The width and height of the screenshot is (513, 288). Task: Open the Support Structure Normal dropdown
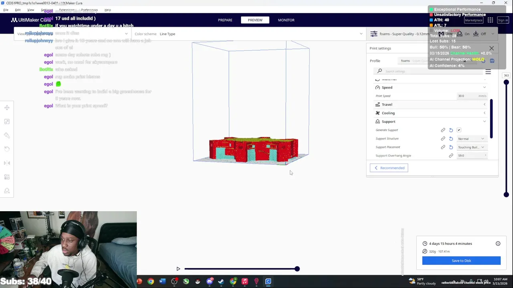[472, 139]
